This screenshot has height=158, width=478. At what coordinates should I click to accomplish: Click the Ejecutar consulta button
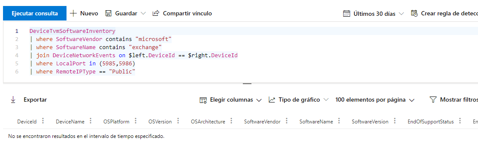(x=35, y=13)
